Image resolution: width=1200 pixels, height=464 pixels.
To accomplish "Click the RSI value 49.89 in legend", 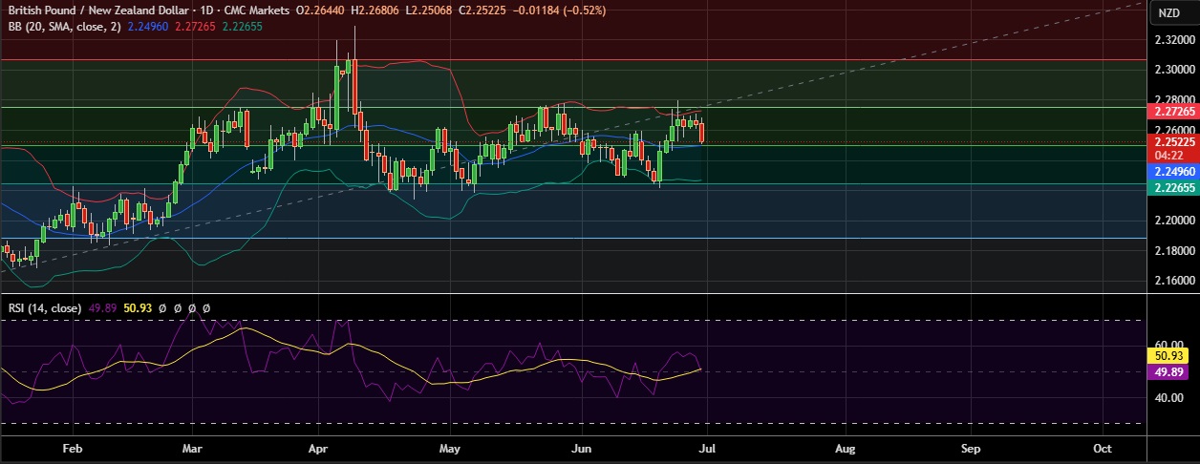I will point(100,308).
